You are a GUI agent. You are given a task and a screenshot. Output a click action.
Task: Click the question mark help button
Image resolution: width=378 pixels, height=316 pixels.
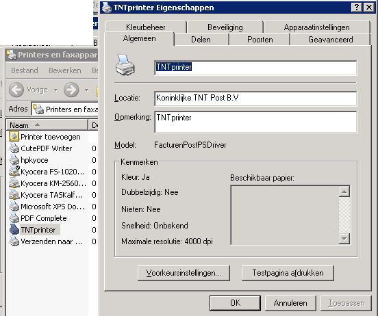point(357,8)
